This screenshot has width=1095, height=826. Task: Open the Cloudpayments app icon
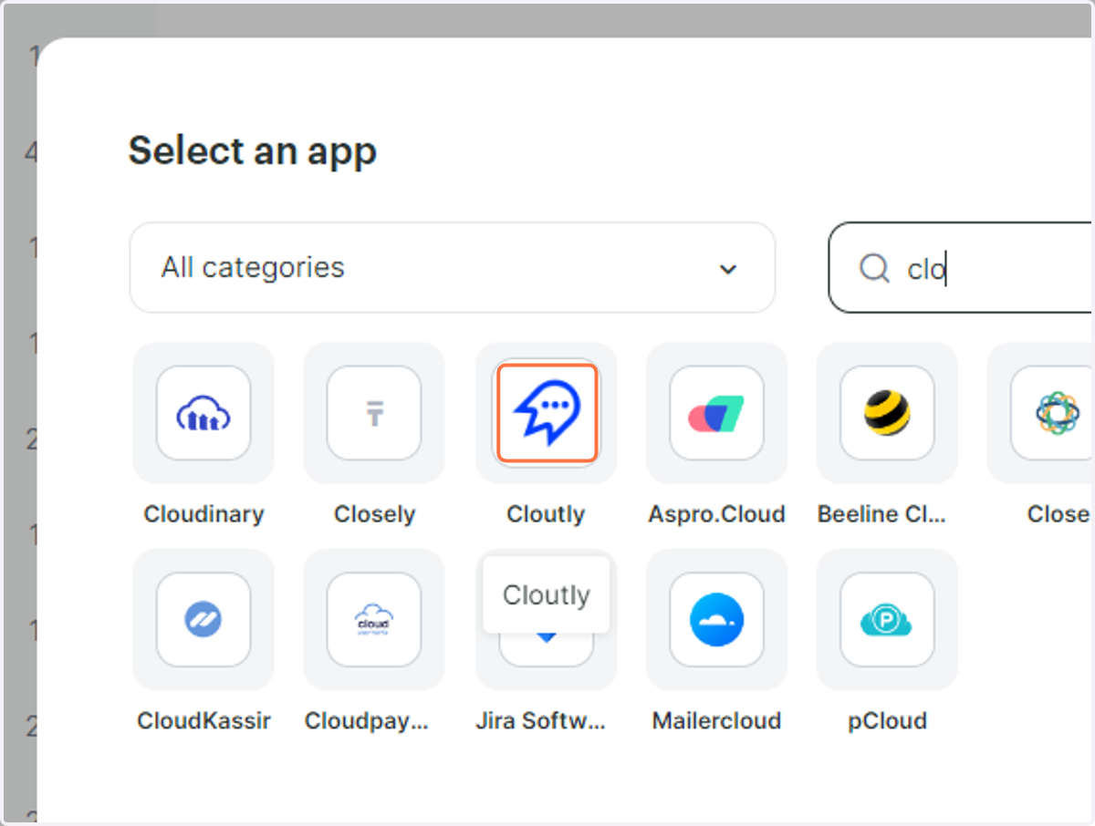click(374, 620)
